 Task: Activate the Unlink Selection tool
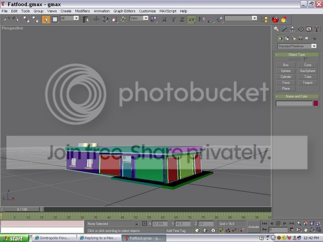tap(35, 19)
